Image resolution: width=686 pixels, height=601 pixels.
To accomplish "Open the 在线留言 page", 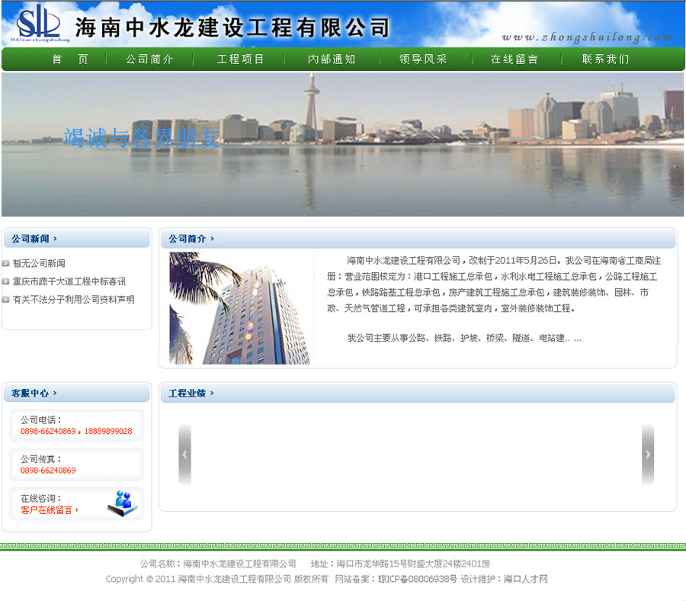I will point(514,58).
